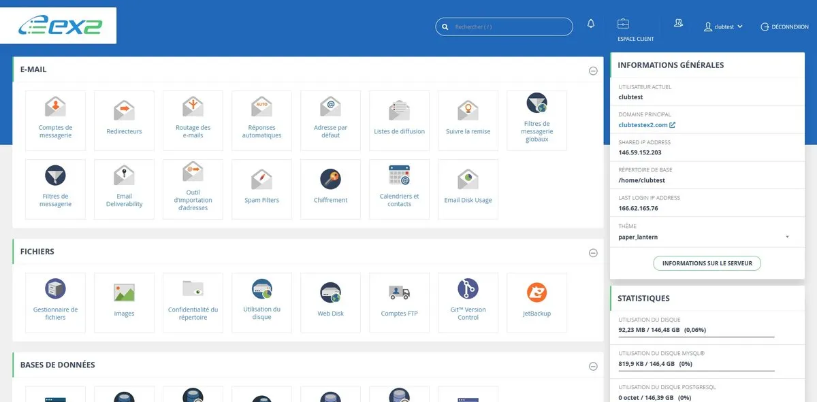
Task: Open Chiffrement encryption settings
Action: click(330, 189)
